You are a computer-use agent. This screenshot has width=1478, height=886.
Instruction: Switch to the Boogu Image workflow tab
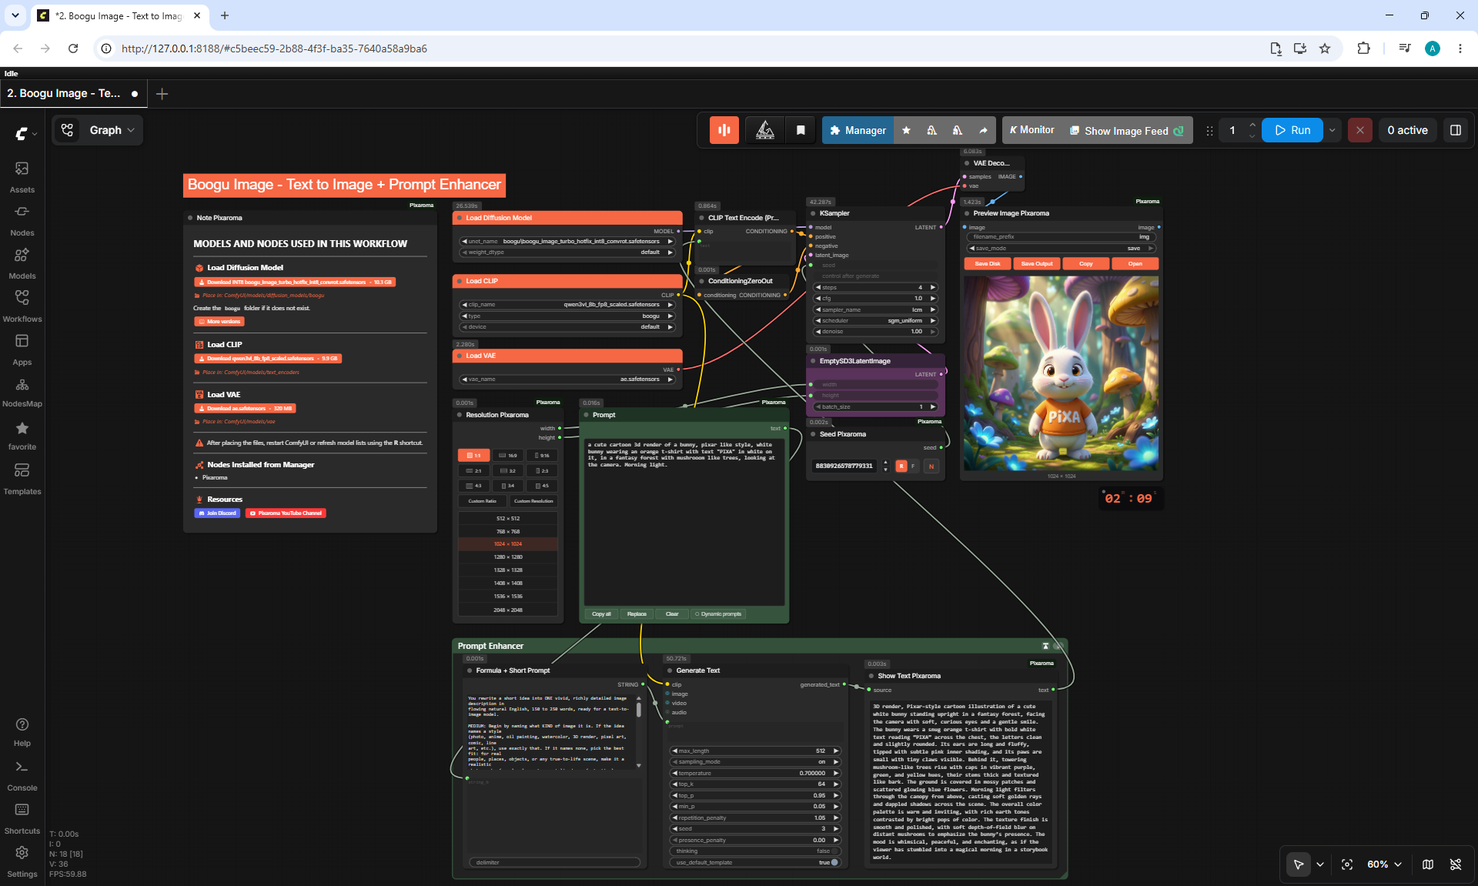(73, 93)
